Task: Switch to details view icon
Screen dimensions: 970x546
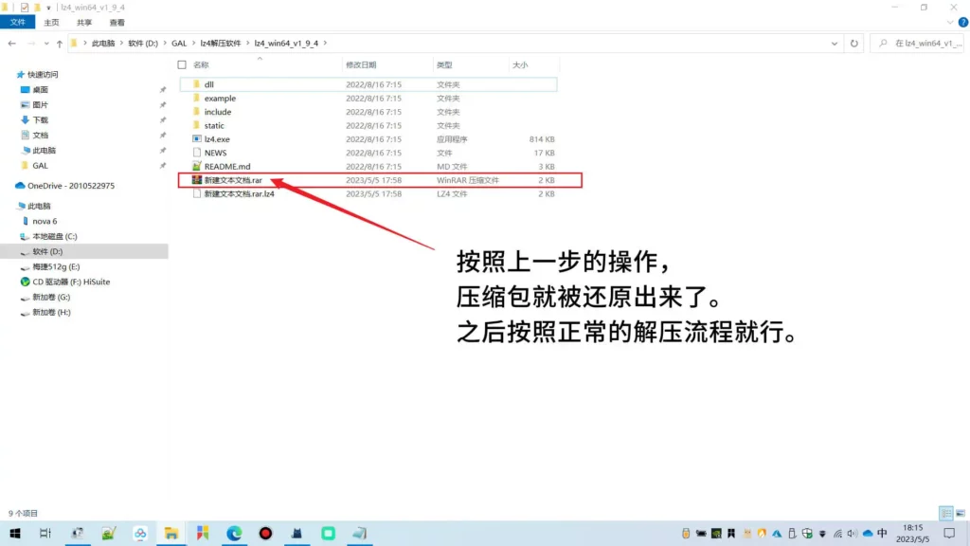Action: tap(946, 513)
